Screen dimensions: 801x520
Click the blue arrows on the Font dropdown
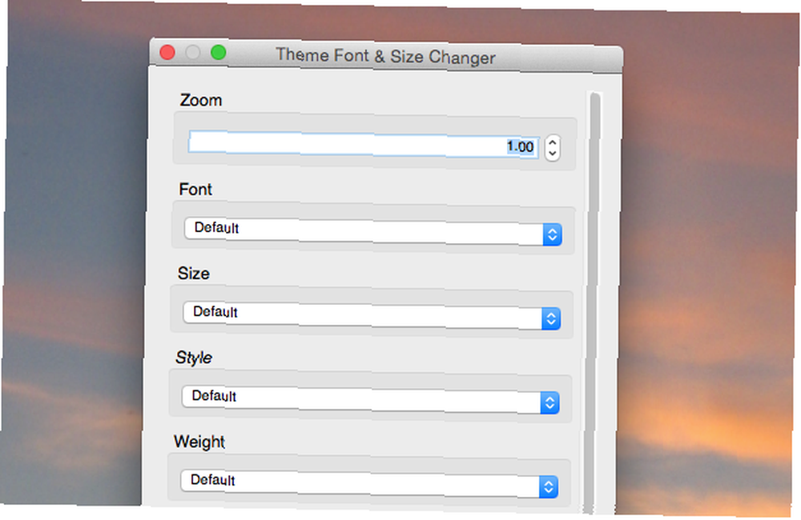point(552,234)
